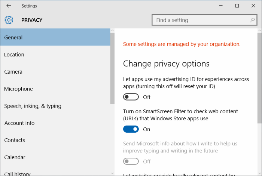Click the 'Change privacy options' heading
Image resolution: width=262 pixels, height=176 pixels.
click(x=166, y=64)
